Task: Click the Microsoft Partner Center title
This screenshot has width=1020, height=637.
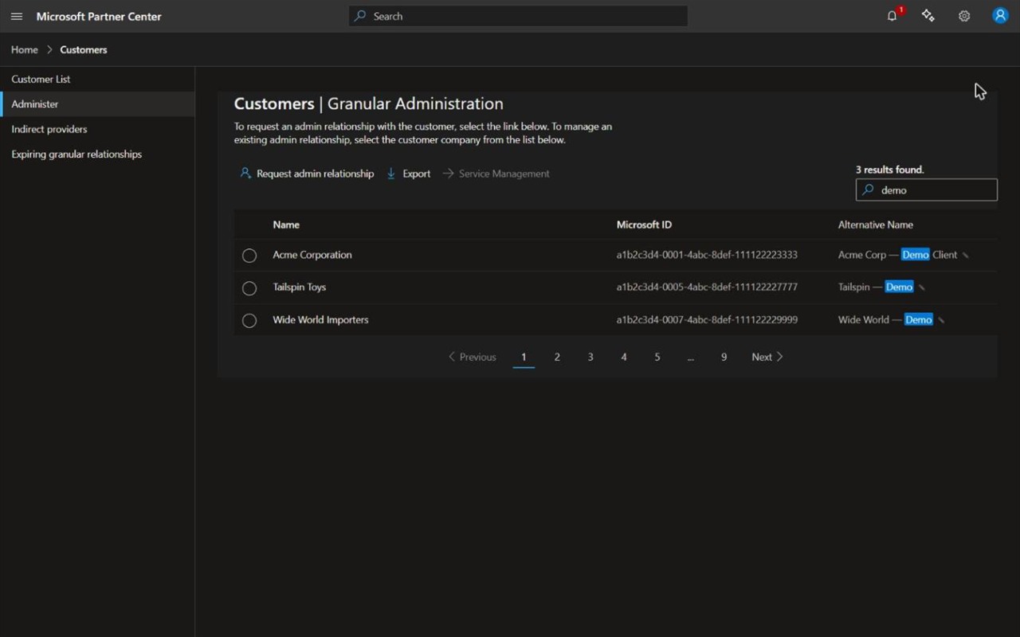Action: pyautogui.click(x=99, y=16)
